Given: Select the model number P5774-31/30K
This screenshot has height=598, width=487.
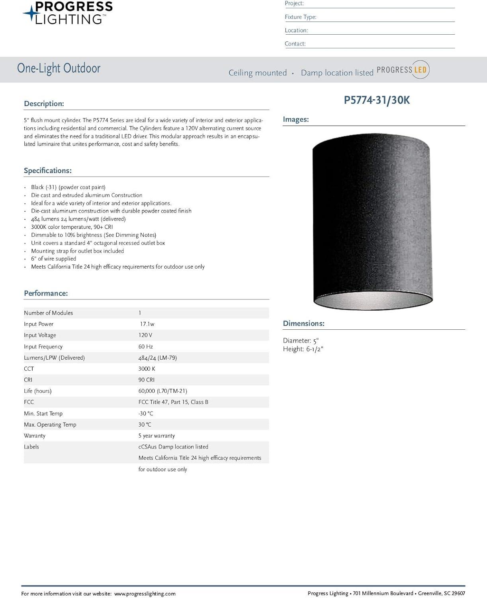Looking at the screenshot, I should pos(377,100).
